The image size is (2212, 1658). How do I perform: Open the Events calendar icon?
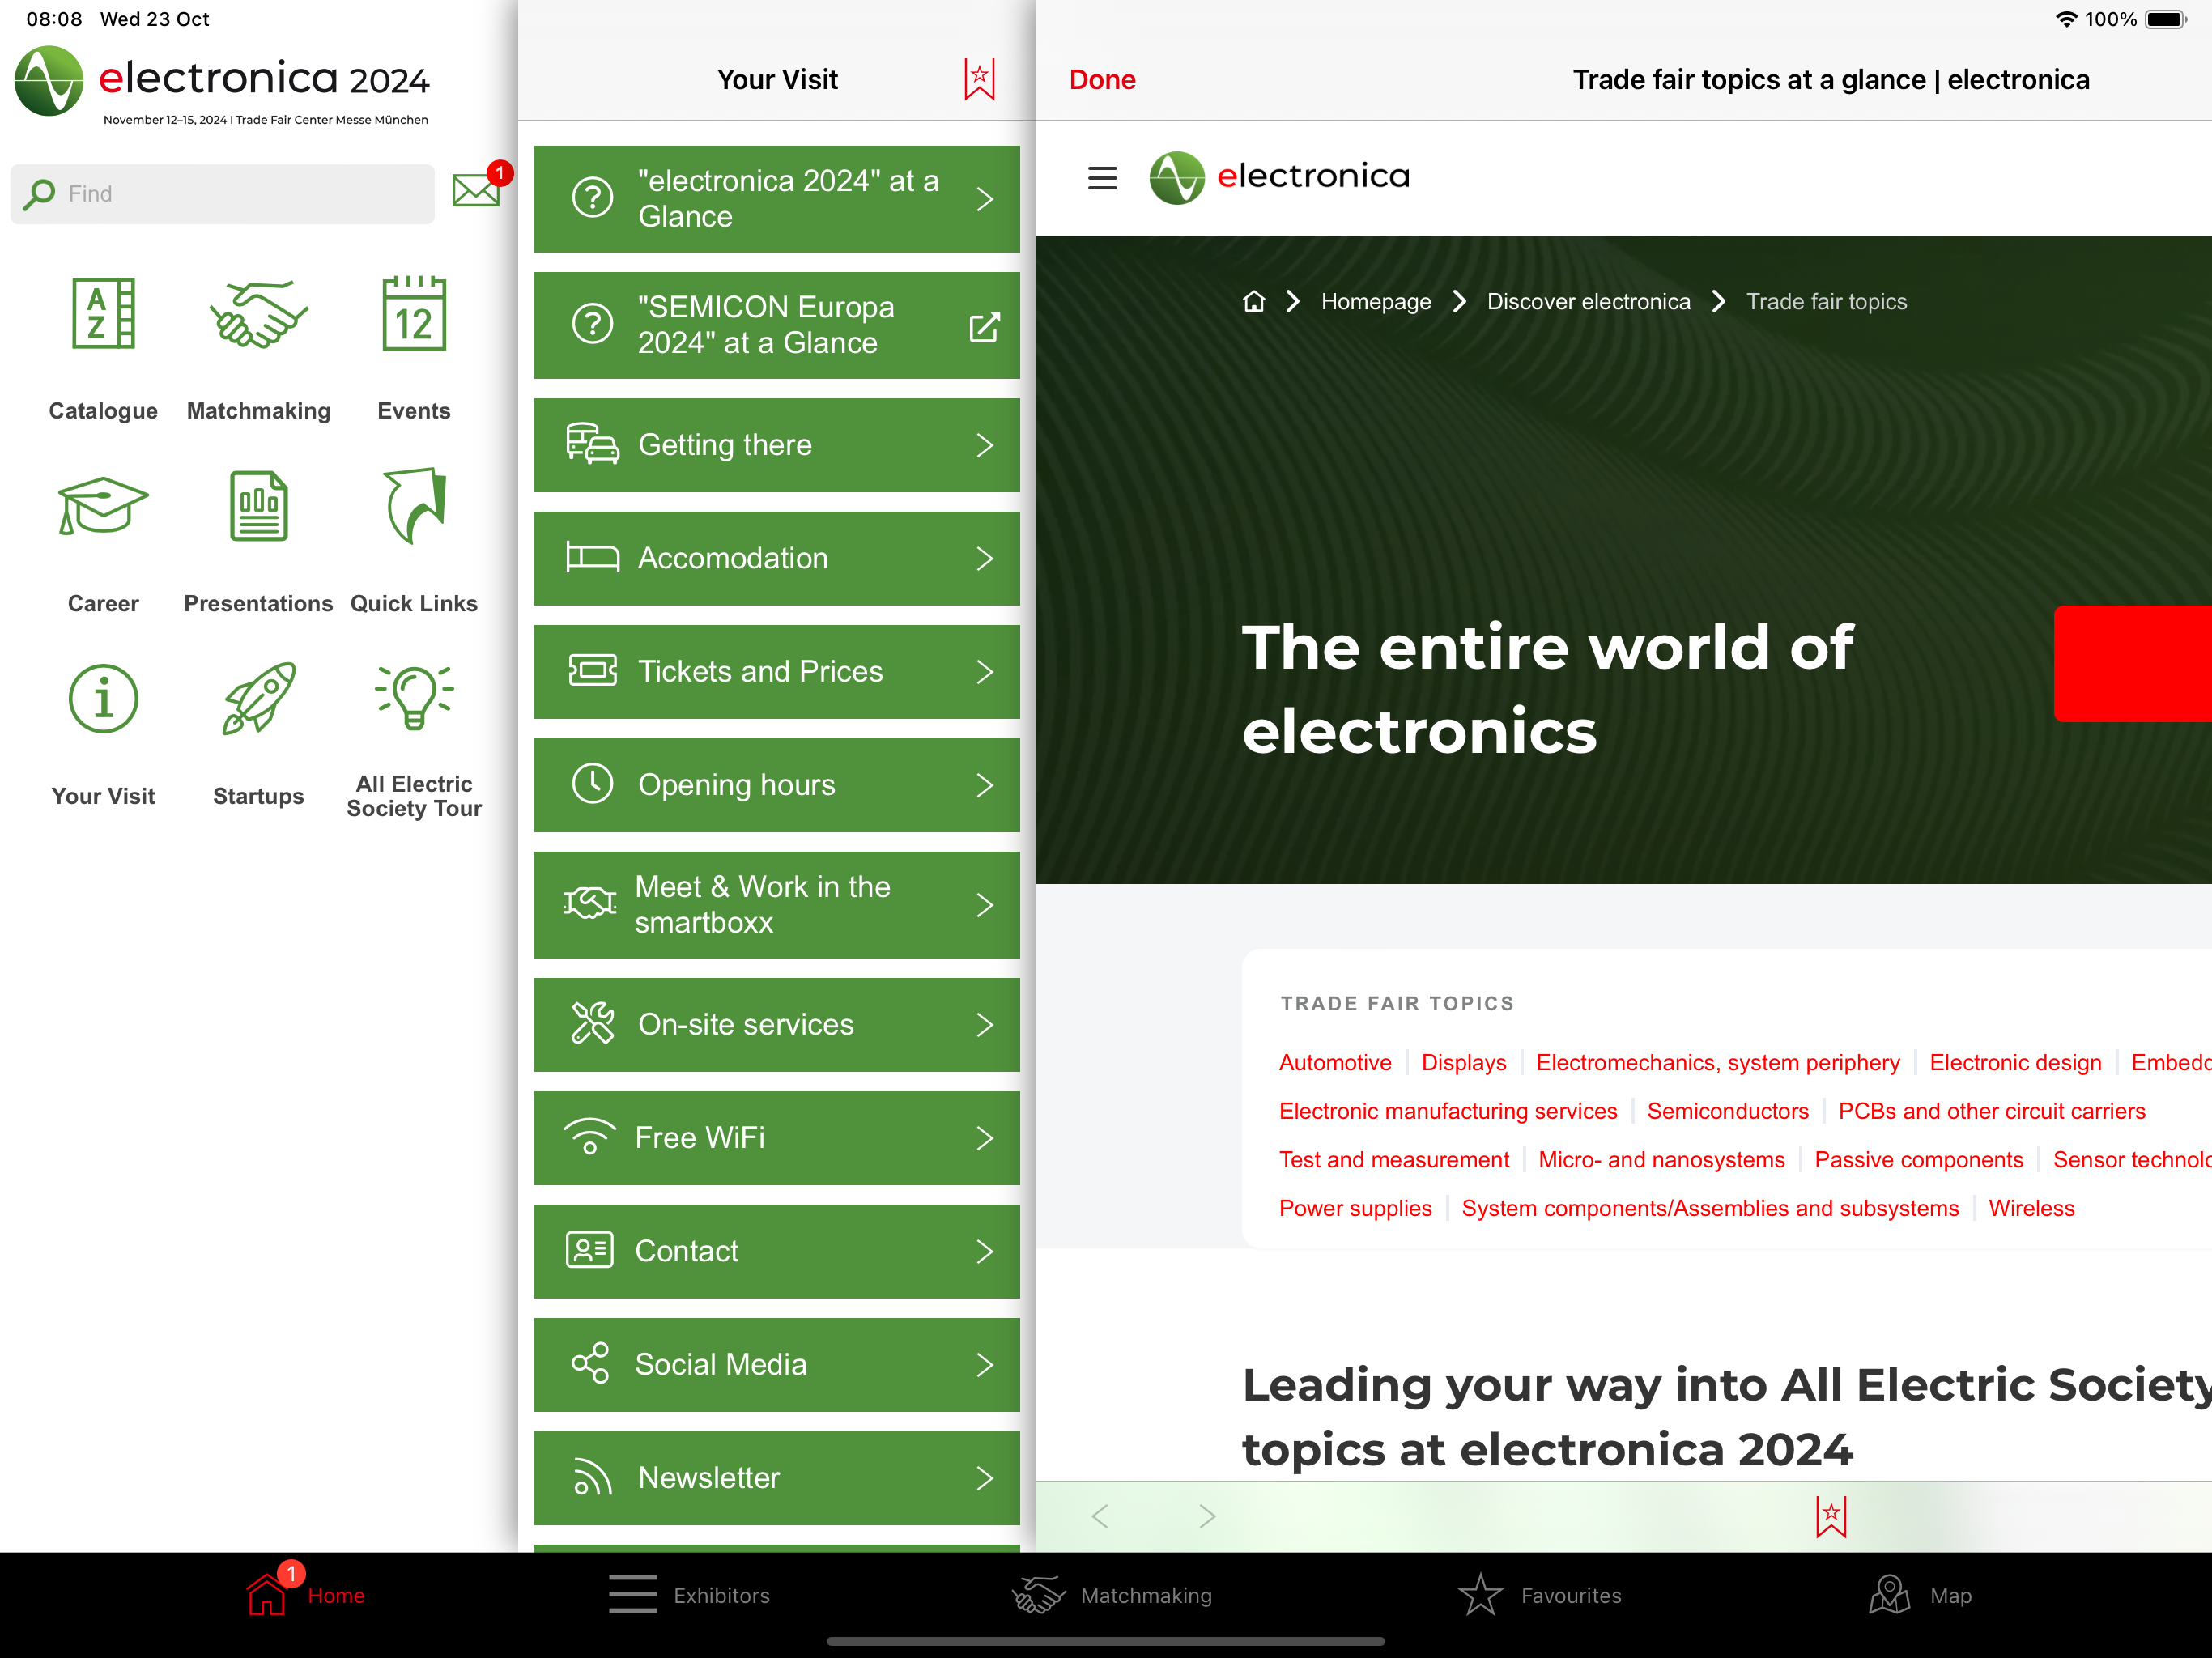coord(414,314)
